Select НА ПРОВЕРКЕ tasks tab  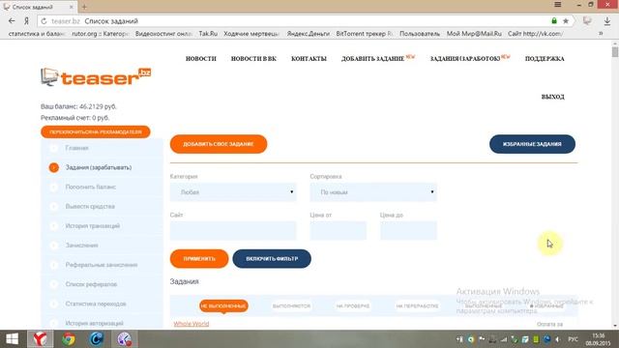pyautogui.click(x=353, y=305)
